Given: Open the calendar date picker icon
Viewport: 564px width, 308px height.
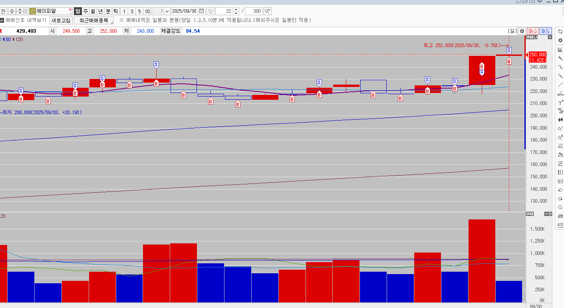Looking at the screenshot, I should pyautogui.click(x=201, y=11).
